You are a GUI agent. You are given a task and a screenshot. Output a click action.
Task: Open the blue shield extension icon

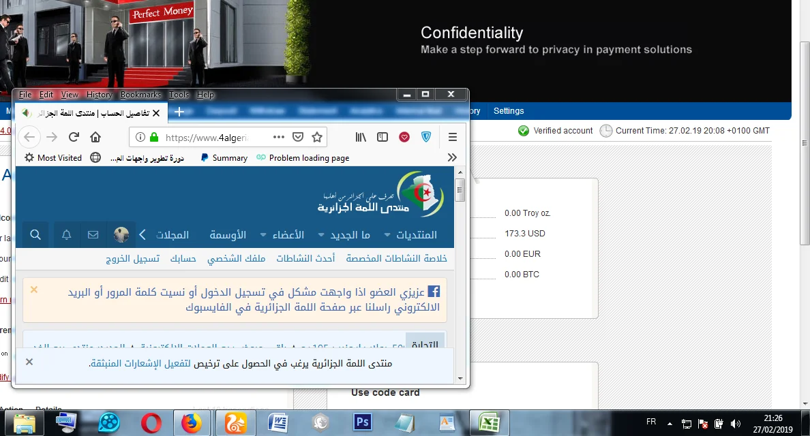426,137
